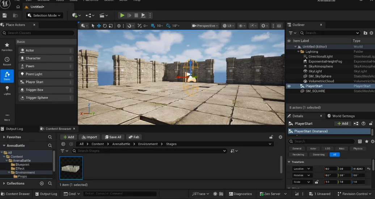375x199 pixels.
Task: Open the Perspective view dropdown
Action: (205, 26)
